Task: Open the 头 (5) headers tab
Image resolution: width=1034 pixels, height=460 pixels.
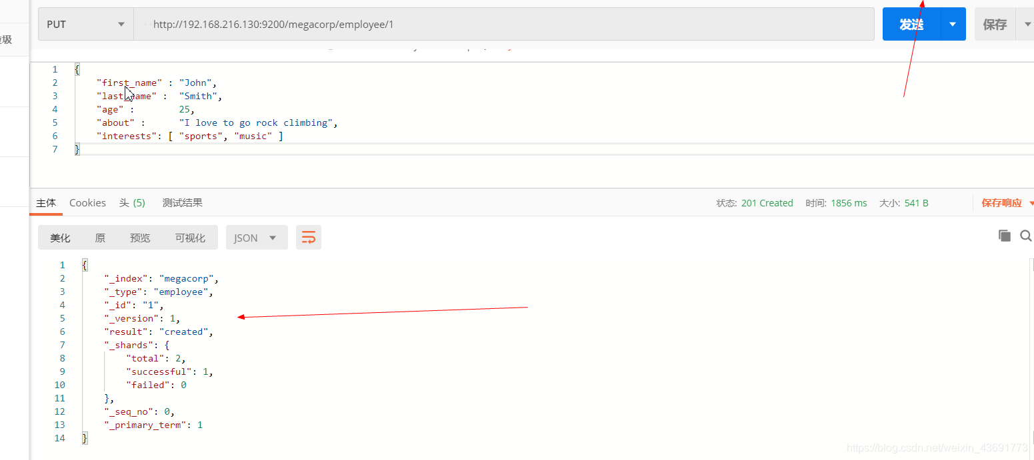Action: [132, 203]
